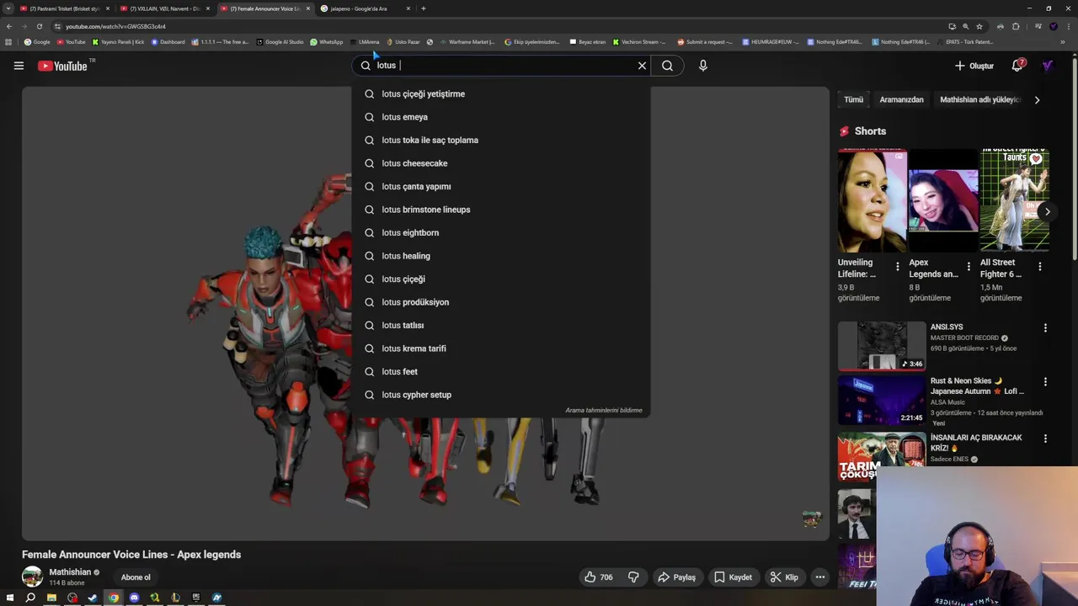Choose 'lotus cypher setup' suggestion
This screenshot has height=606, width=1078.
[501, 395]
